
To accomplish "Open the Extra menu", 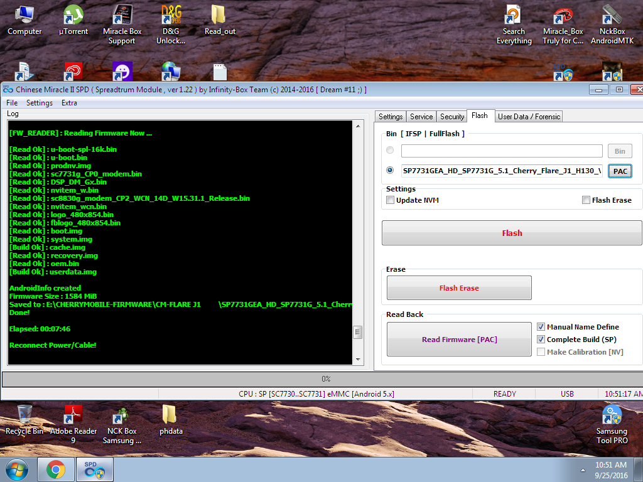I will [69, 103].
